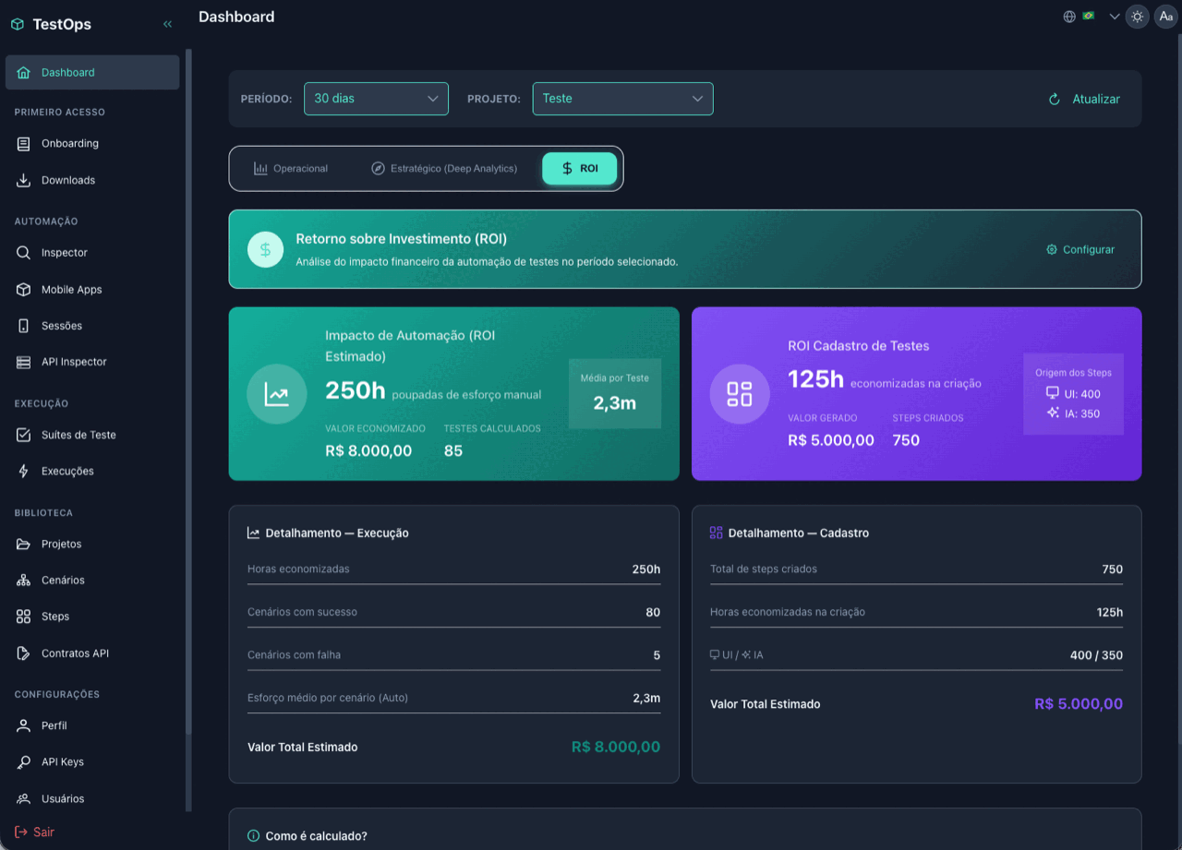Toggle the light/dark theme sun button
Image resolution: width=1182 pixels, height=850 pixels.
[1138, 17]
